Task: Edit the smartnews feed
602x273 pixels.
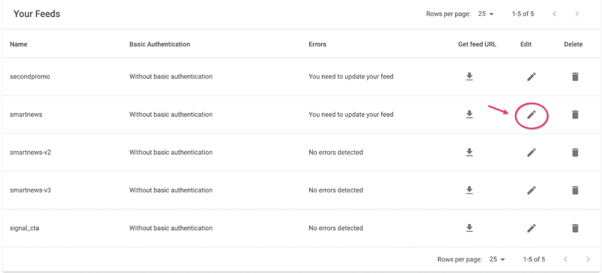Action: pos(531,115)
